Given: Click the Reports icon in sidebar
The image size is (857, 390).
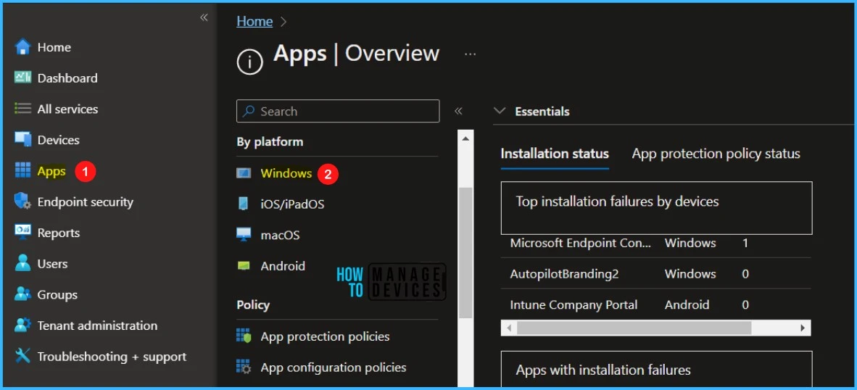Looking at the screenshot, I should point(23,233).
